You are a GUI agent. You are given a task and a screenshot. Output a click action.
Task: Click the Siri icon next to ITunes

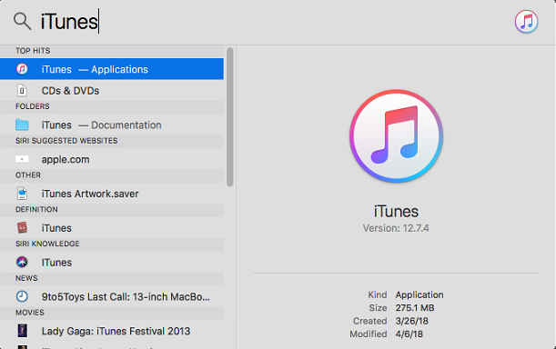[22, 262]
